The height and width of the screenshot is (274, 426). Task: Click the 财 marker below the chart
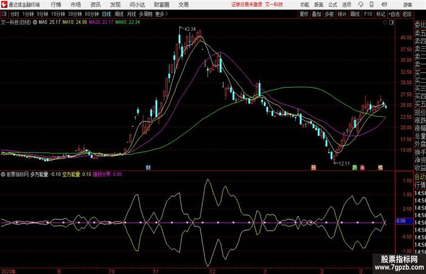(148, 168)
